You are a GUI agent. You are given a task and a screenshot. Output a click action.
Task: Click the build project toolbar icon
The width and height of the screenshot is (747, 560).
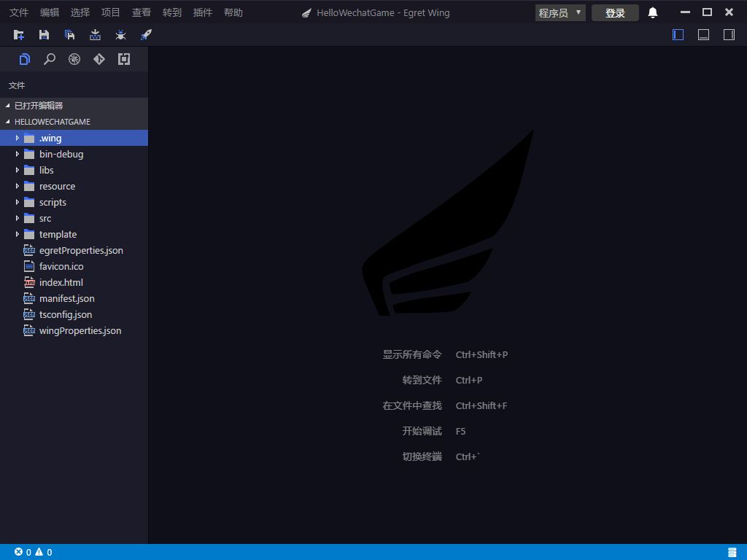point(96,35)
